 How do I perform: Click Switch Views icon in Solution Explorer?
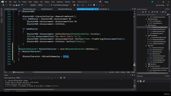tap(145, 12)
